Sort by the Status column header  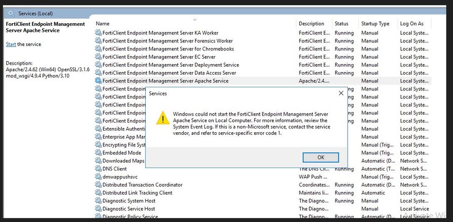341,24
